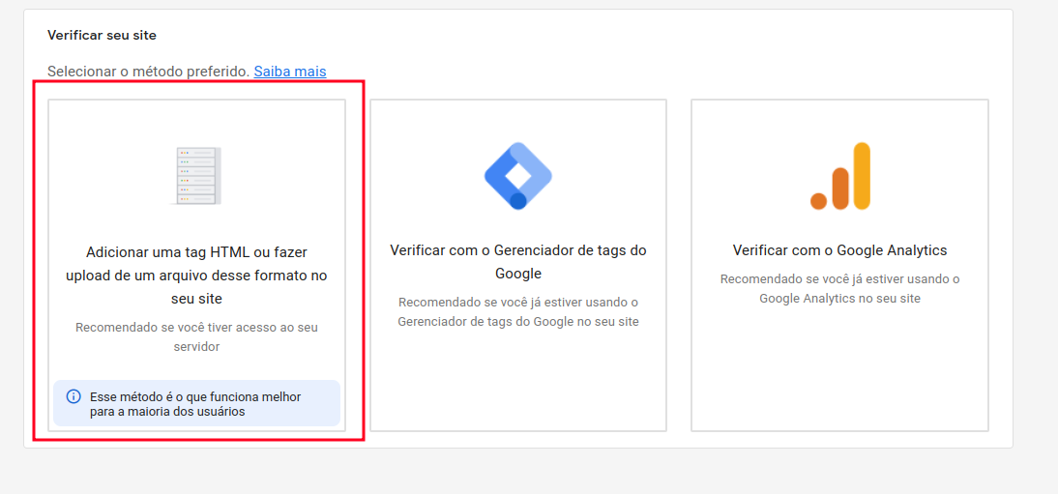
Task: Click 'Selecionar o método preferido.' text
Action: (x=148, y=71)
